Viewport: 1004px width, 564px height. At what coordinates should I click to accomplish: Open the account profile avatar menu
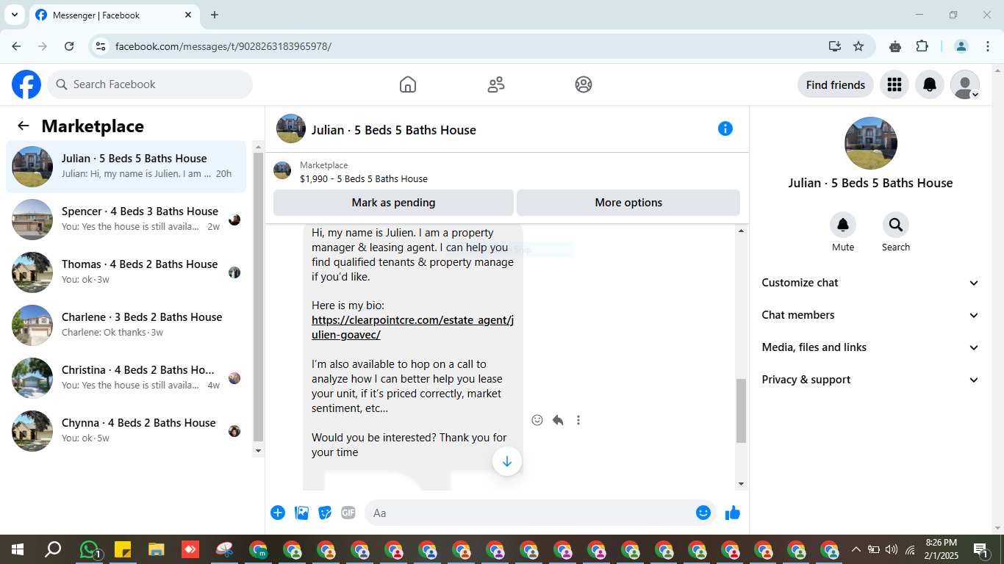[x=965, y=84]
